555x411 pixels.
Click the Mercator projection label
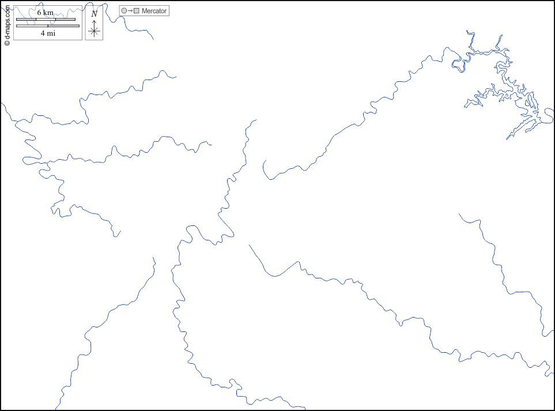[x=154, y=11]
